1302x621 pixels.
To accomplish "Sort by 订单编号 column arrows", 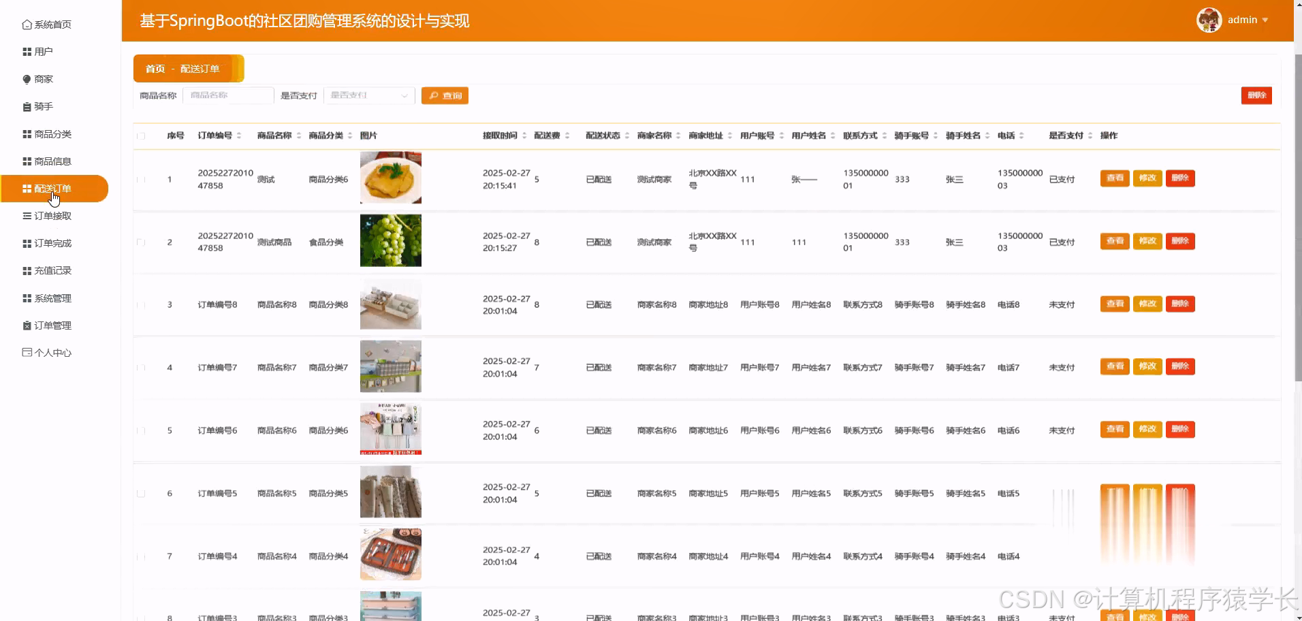I will [x=239, y=136].
